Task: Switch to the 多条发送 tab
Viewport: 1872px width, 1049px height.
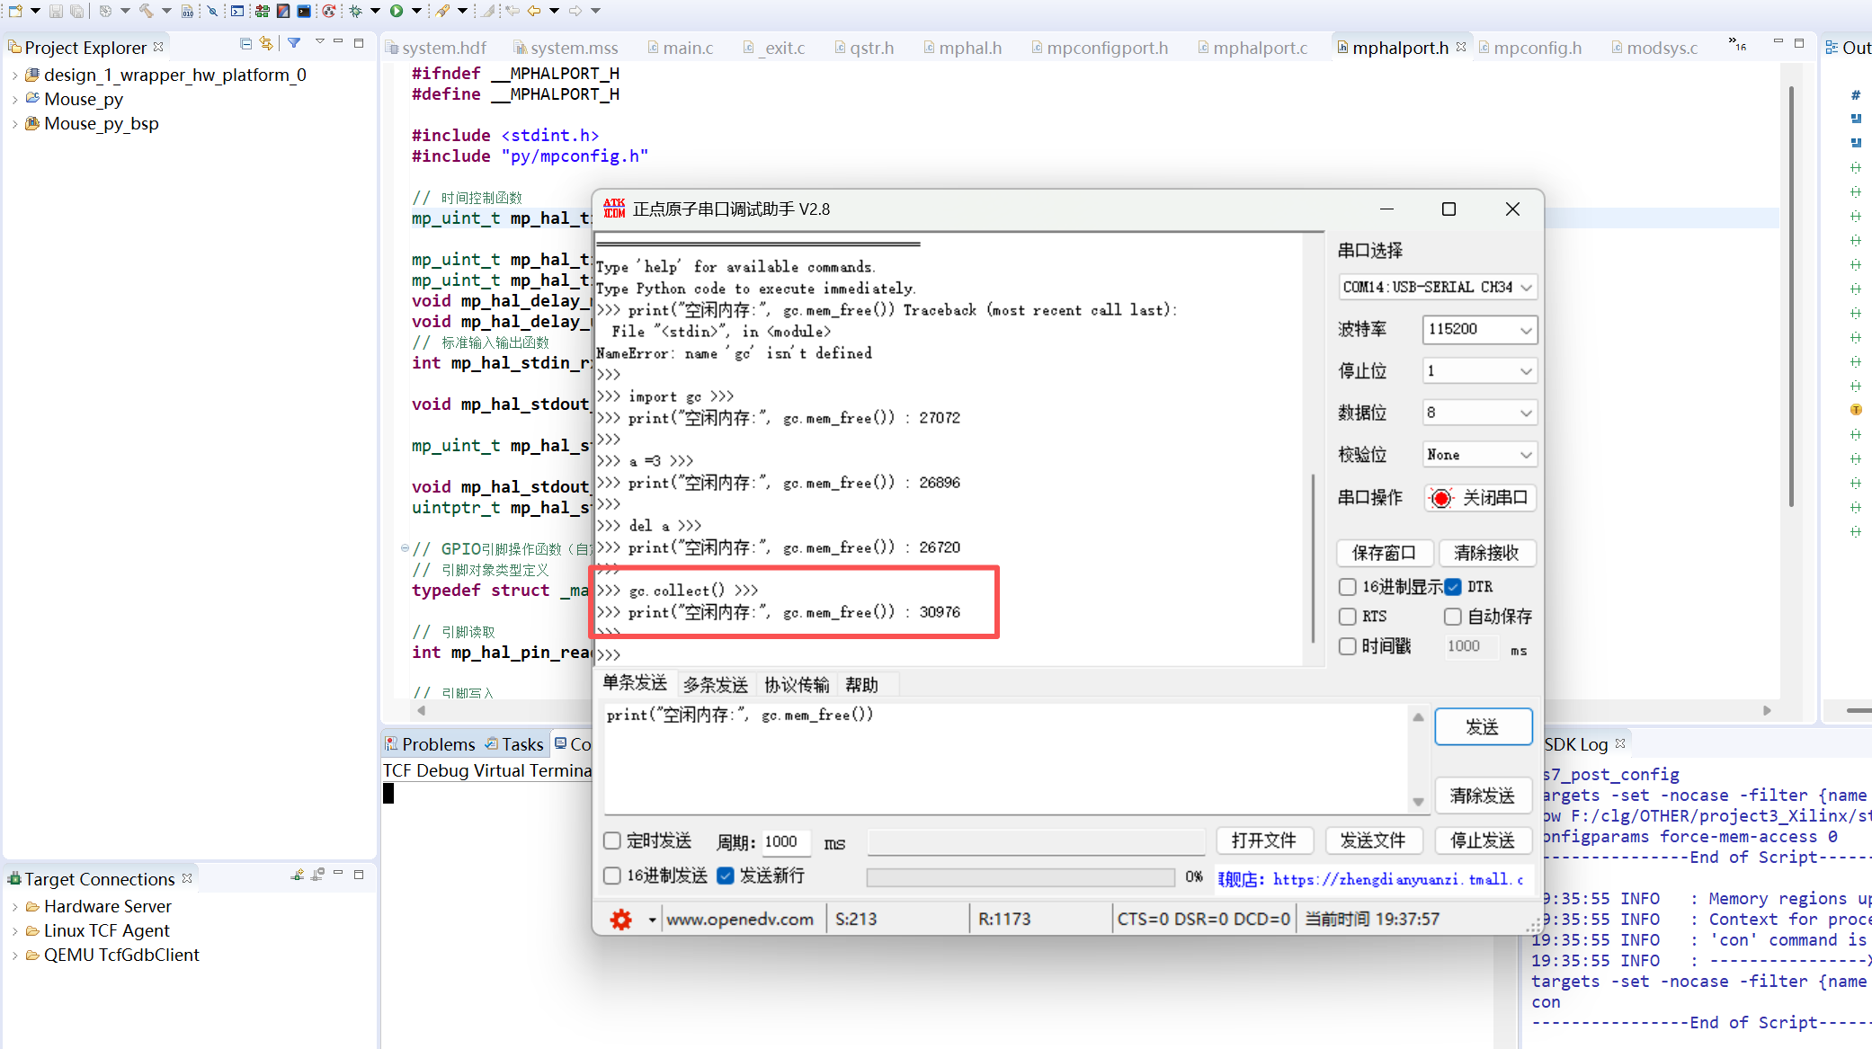Action: point(715,685)
